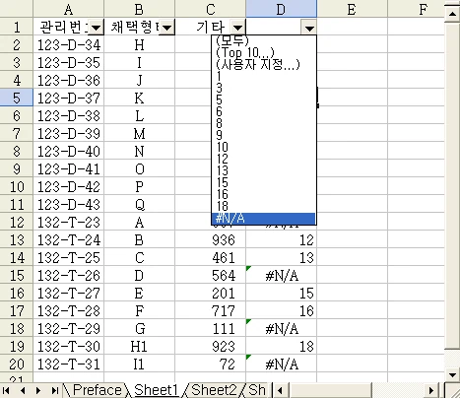Open the filter dropdown arrow in D1
460x398 pixels.
pos(309,28)
